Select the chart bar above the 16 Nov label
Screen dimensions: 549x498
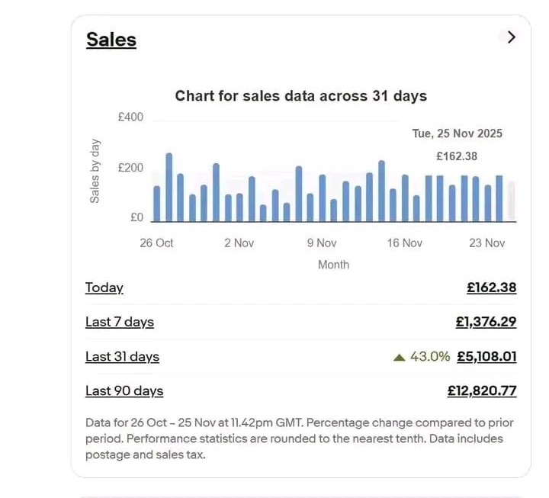point(405,198)
